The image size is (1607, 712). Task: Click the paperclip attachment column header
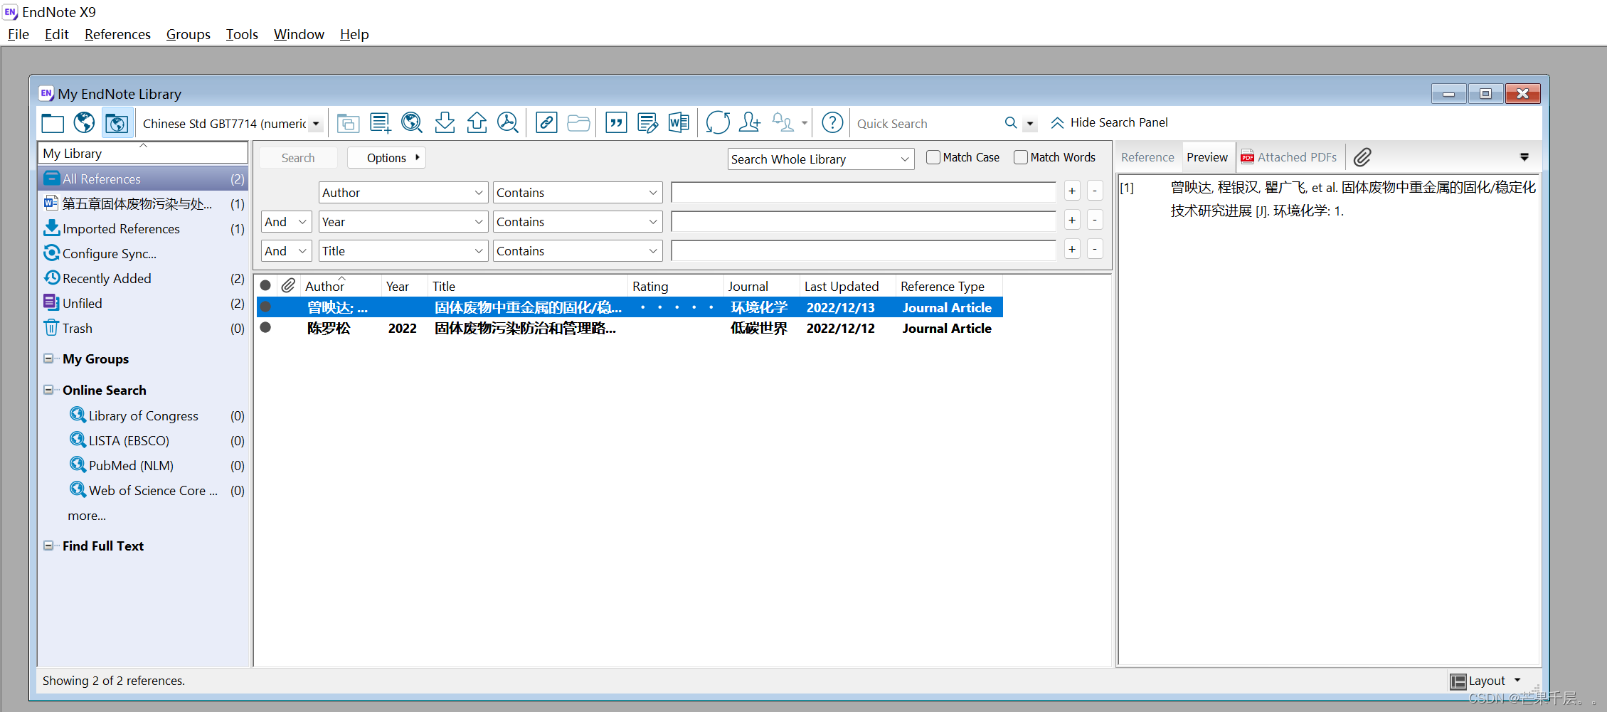coord(288,286)
